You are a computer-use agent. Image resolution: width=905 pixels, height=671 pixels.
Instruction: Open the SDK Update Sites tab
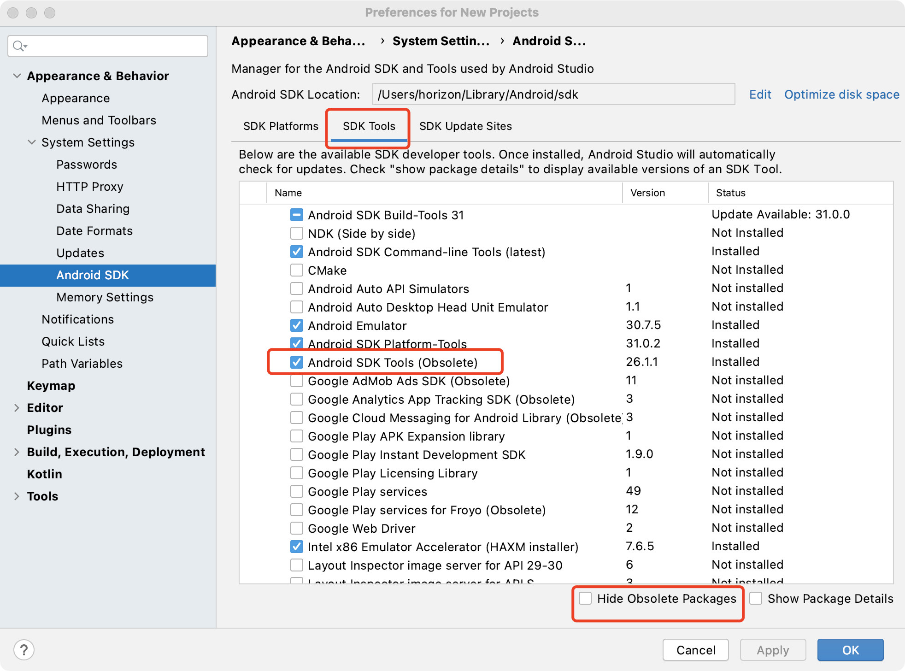465,126
